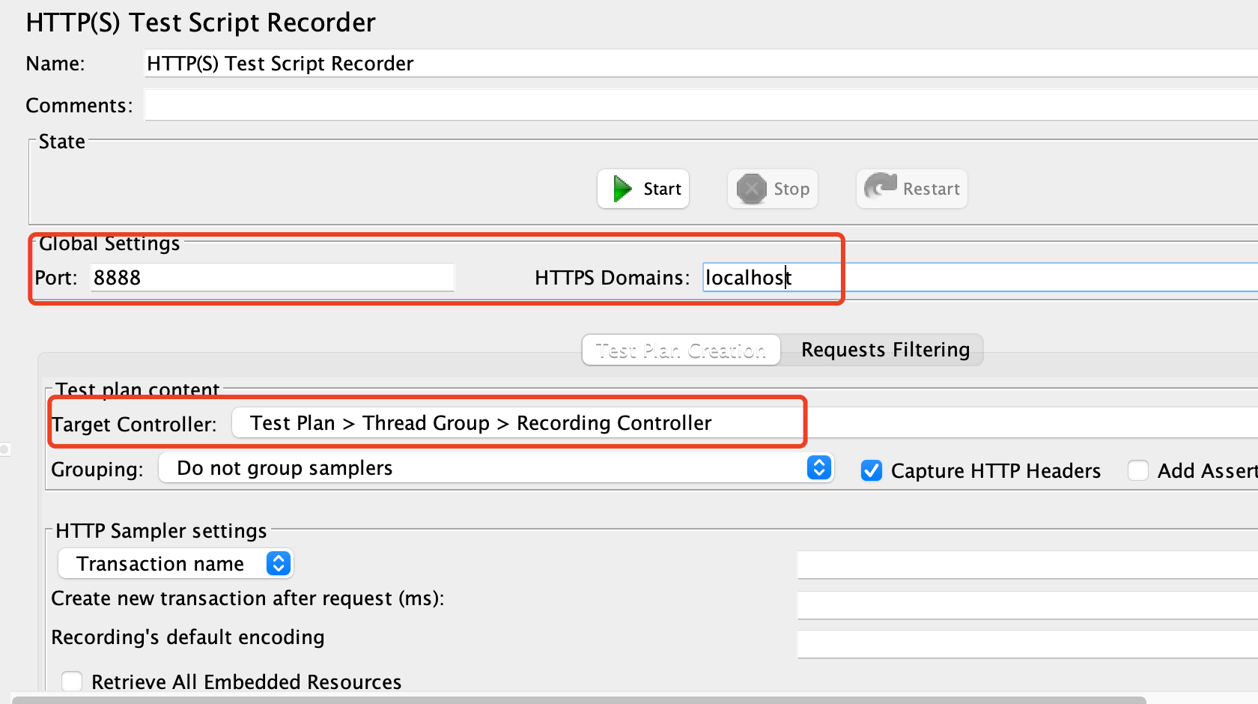Viewport: 1258px width, 704px height.
Task: Switch to the Requests Filtering tab
Action: pos(884,350)
